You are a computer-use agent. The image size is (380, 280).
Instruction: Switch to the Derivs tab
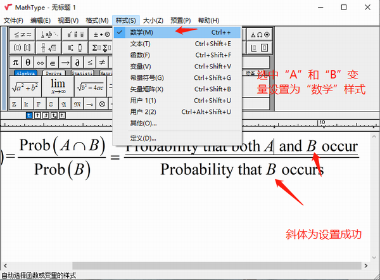(x=54, y=73)
